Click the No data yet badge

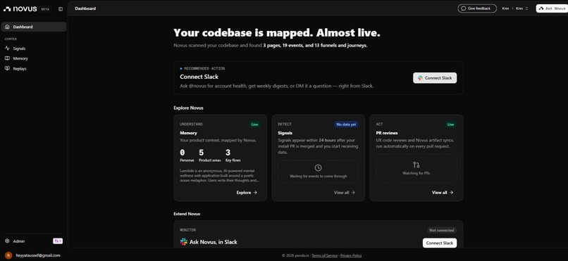click(346, 125)
